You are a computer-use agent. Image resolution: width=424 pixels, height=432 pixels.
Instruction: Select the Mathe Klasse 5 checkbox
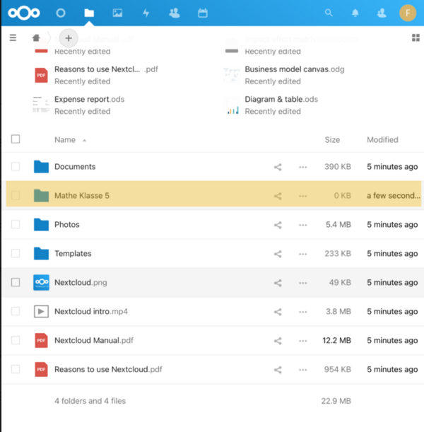tap(16, 195)
